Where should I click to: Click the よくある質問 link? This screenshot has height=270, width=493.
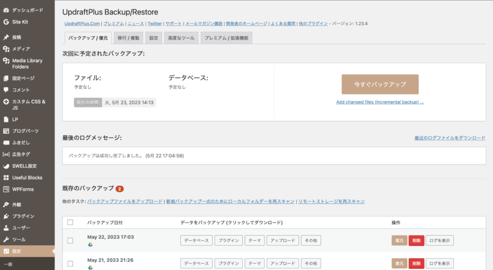pos(283,24)
